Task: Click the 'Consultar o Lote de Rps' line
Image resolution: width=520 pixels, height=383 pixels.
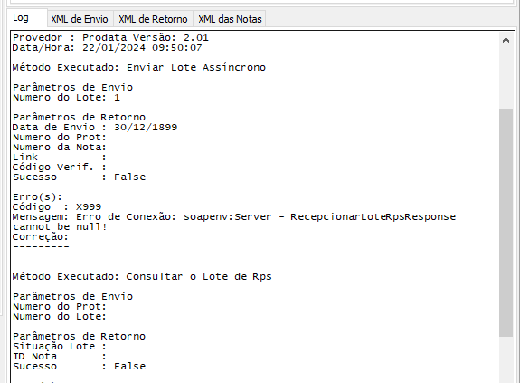Action: (x=142, y=276)
